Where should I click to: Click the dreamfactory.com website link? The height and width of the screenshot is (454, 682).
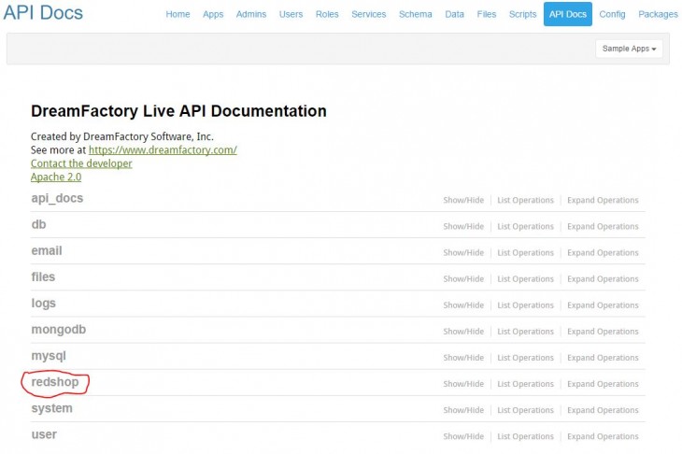[x=163, y=149]
